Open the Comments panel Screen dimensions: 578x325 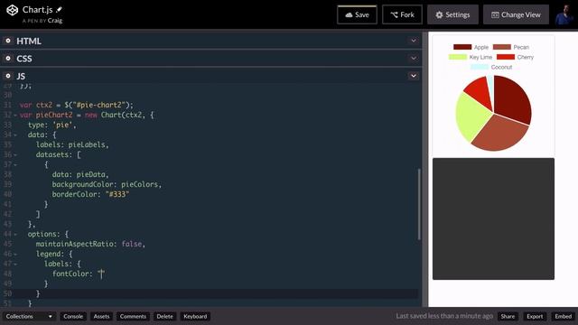pyautogui.click(x=133, y=316)
